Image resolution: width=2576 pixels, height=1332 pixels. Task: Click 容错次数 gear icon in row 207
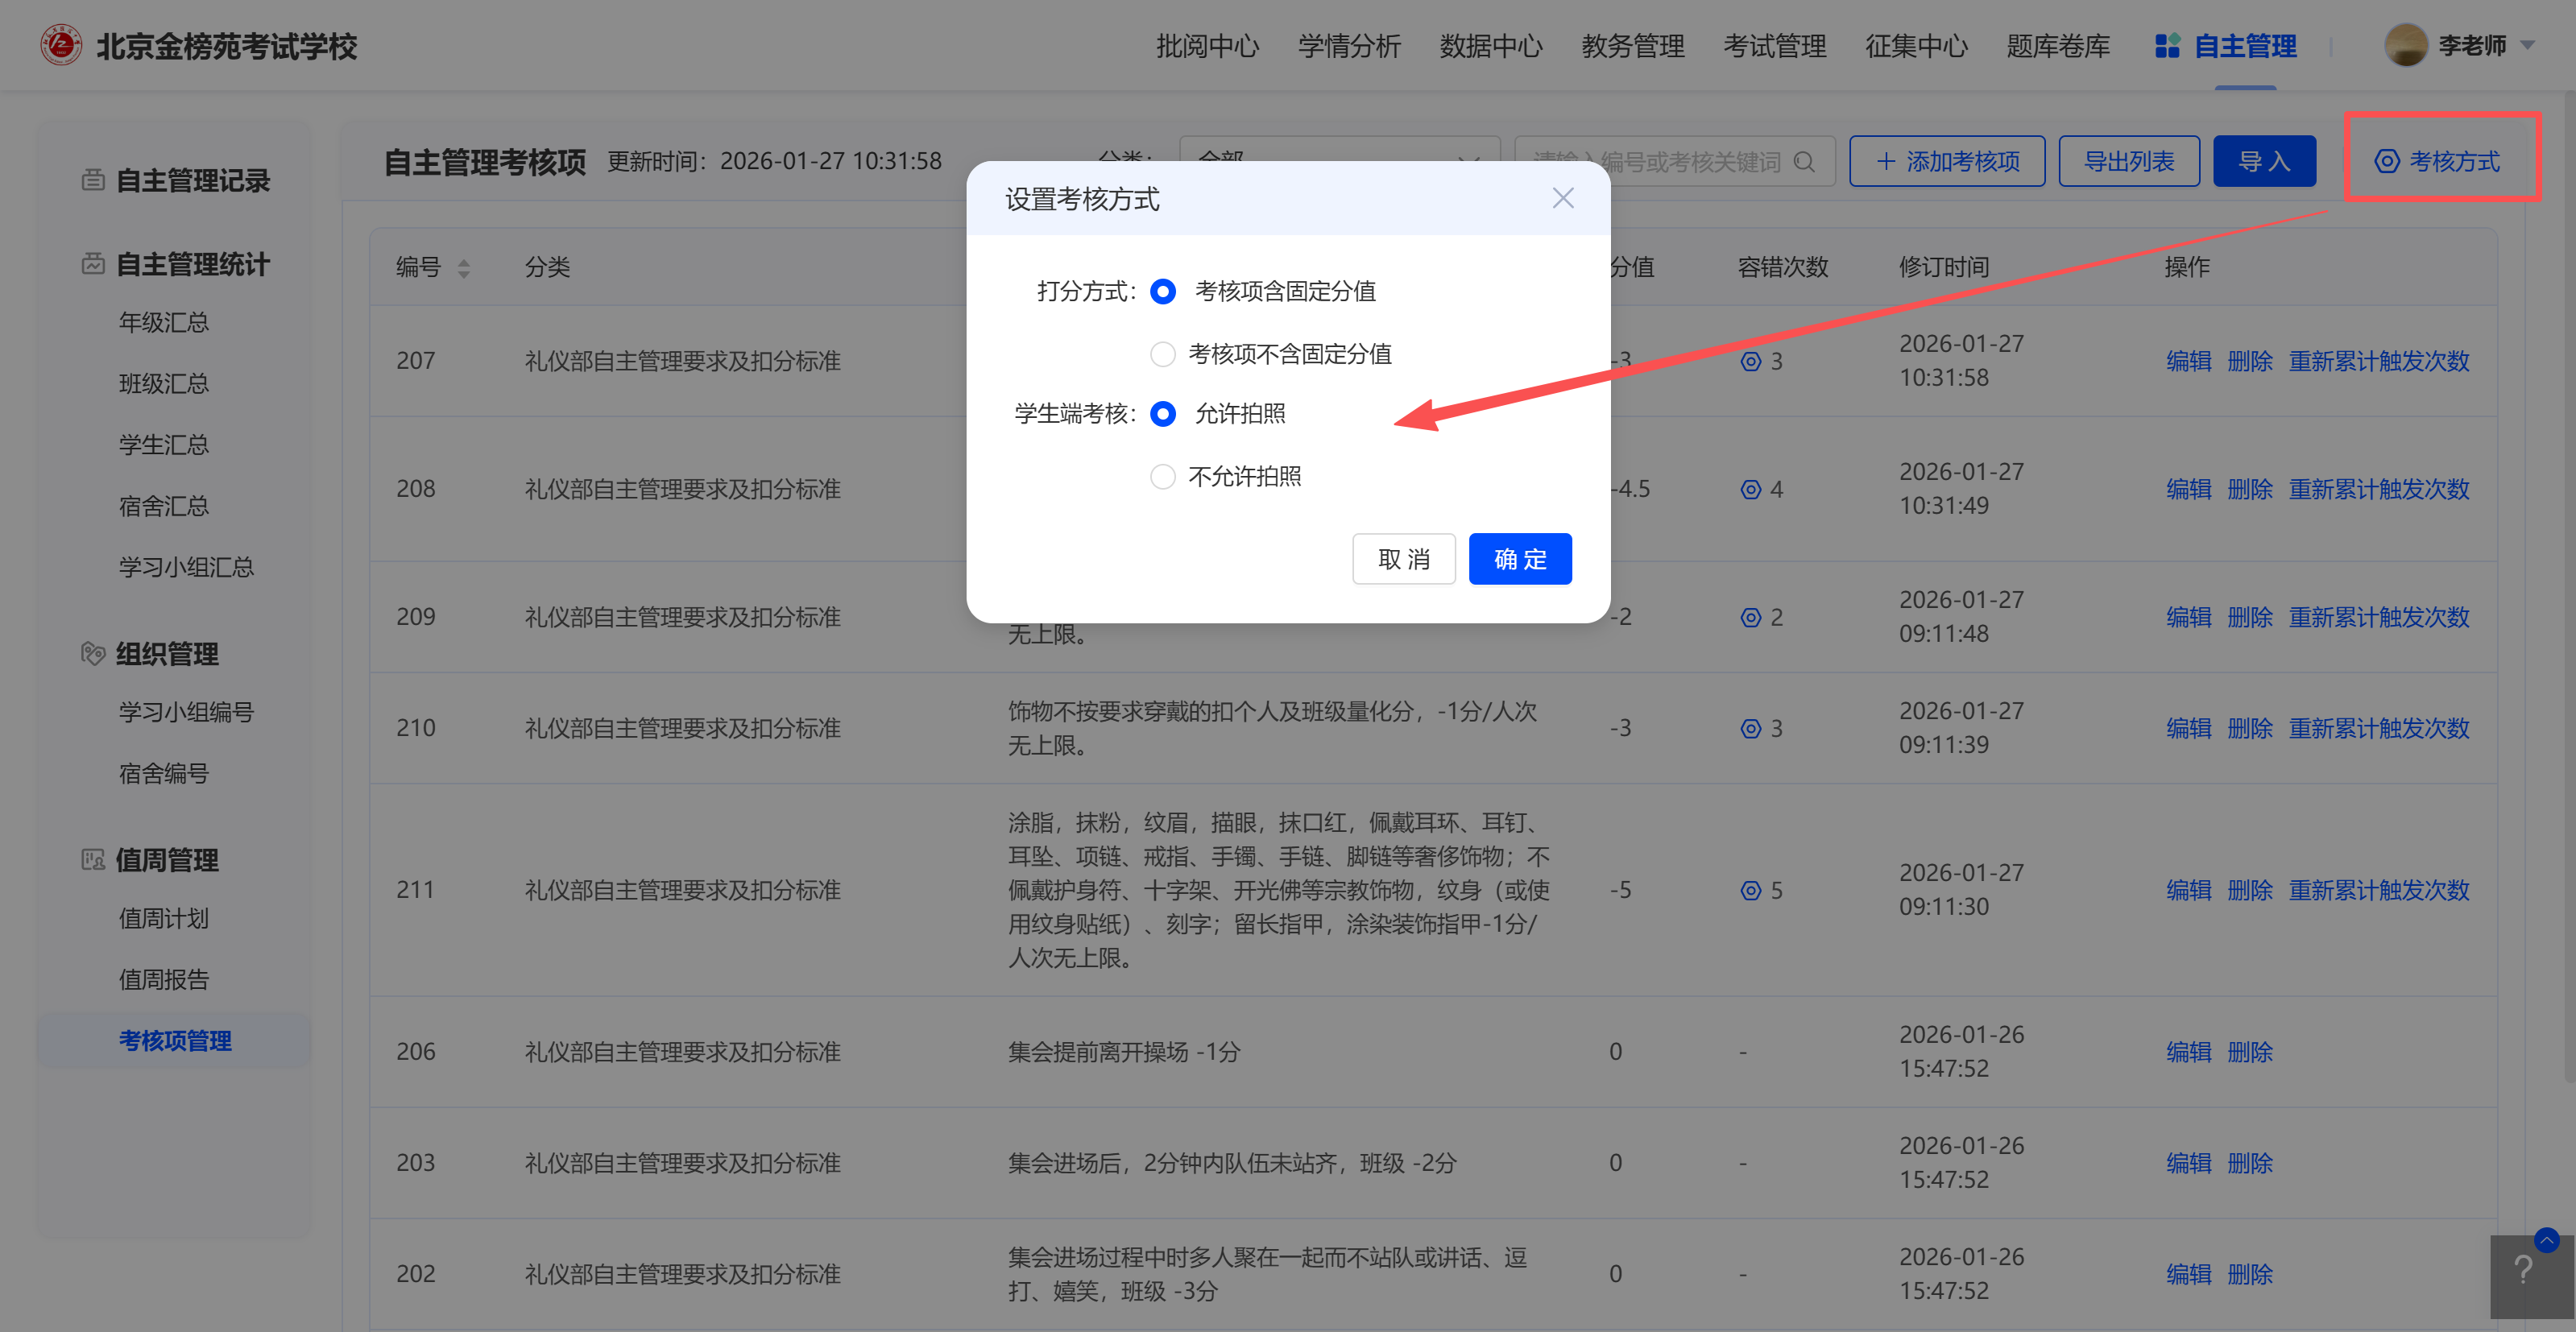pyautogui.click(x=1750, y=361)
